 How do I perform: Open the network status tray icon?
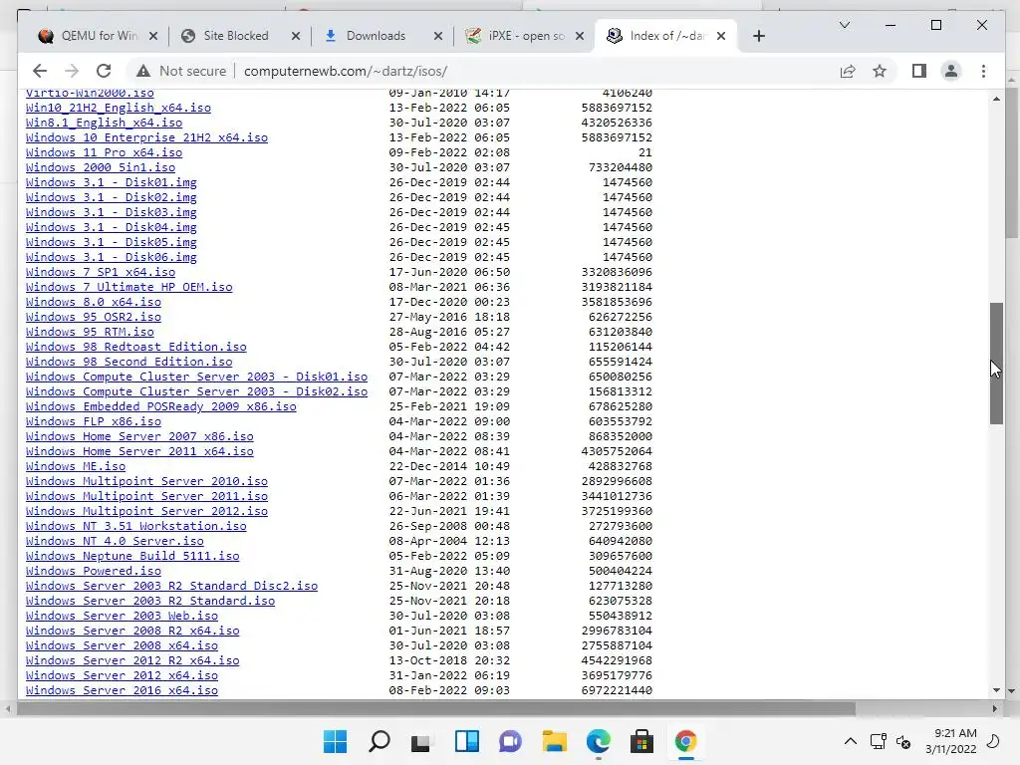[x=879, y=741]
